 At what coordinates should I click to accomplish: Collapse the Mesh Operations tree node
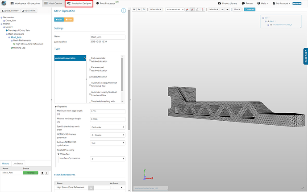6,34
